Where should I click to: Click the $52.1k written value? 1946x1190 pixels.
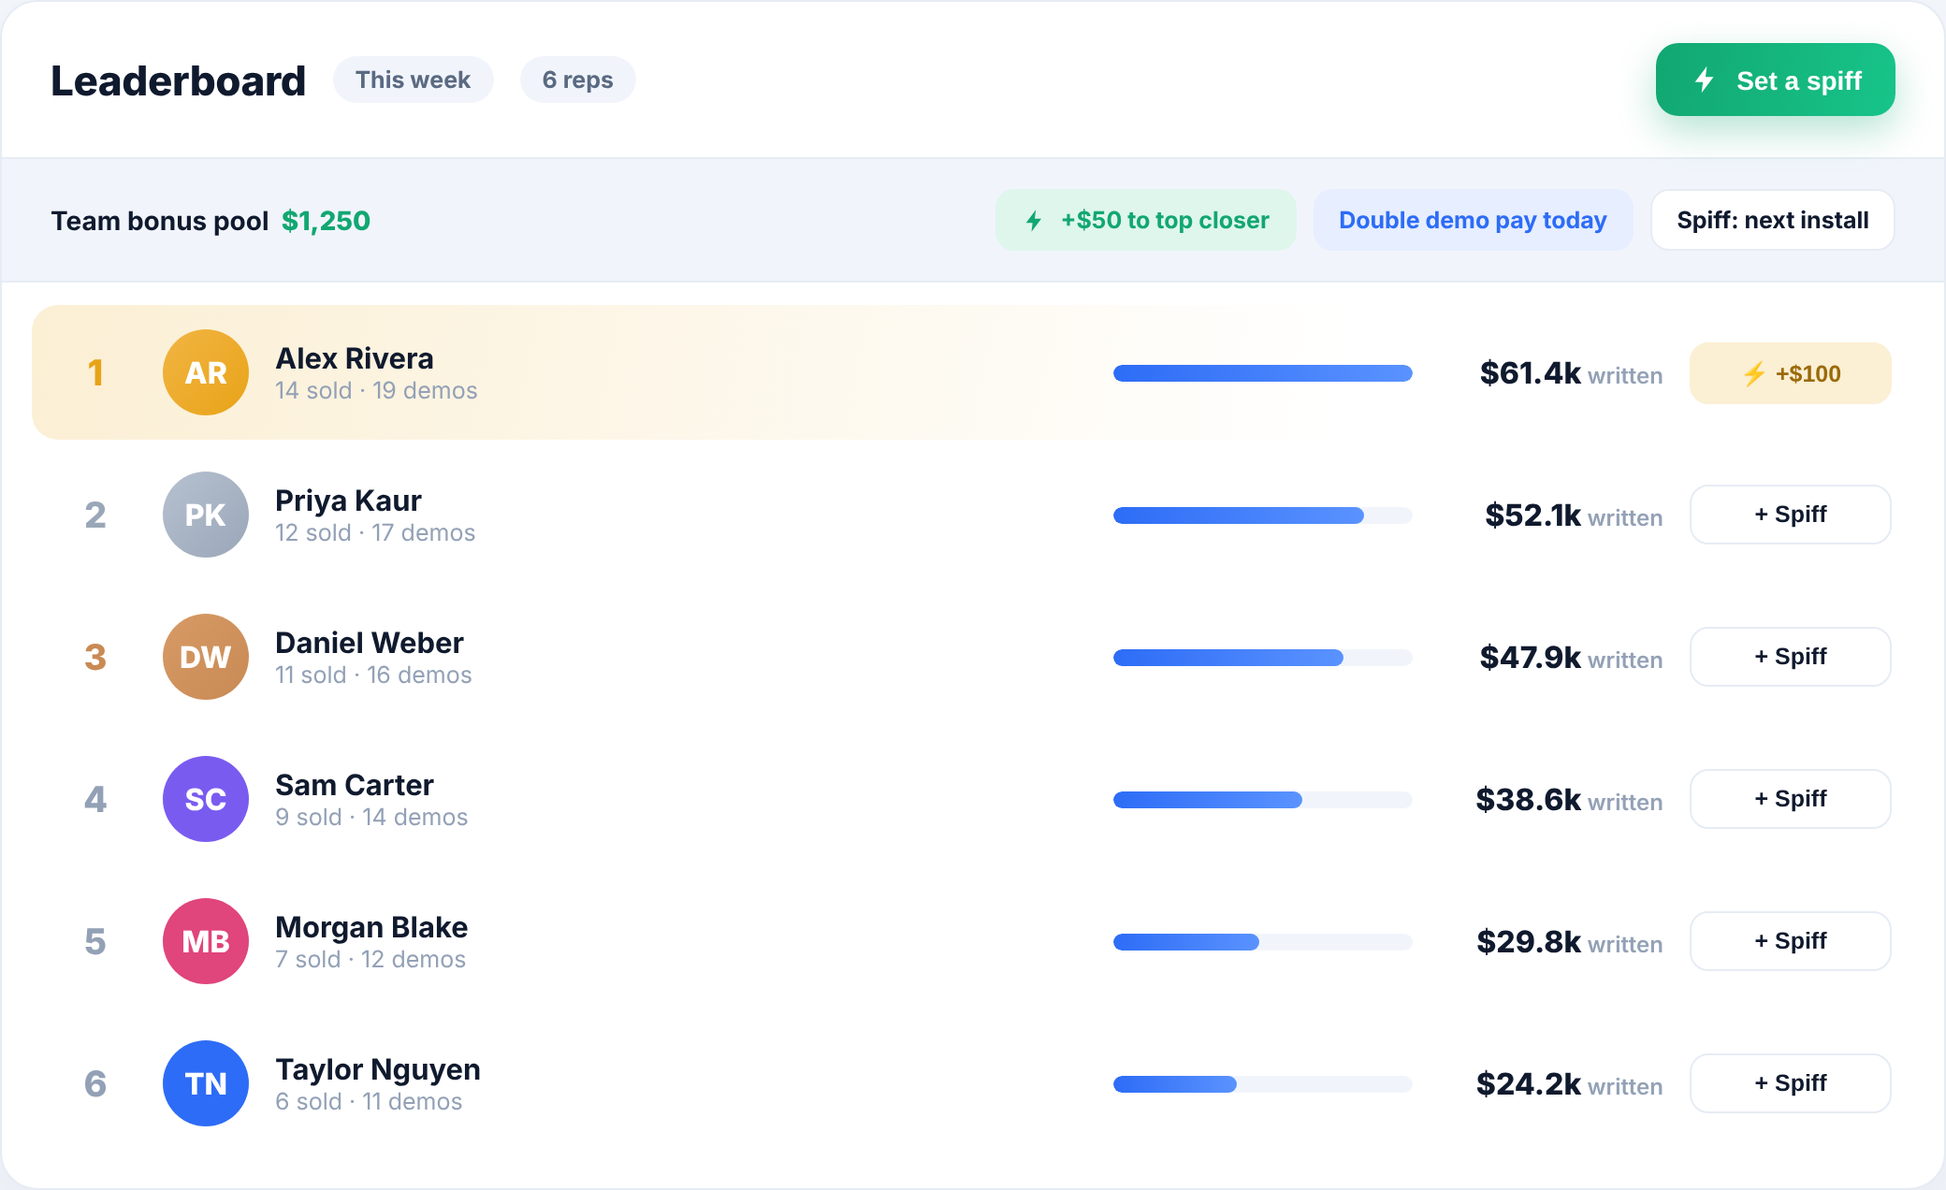click(1575, 515)
